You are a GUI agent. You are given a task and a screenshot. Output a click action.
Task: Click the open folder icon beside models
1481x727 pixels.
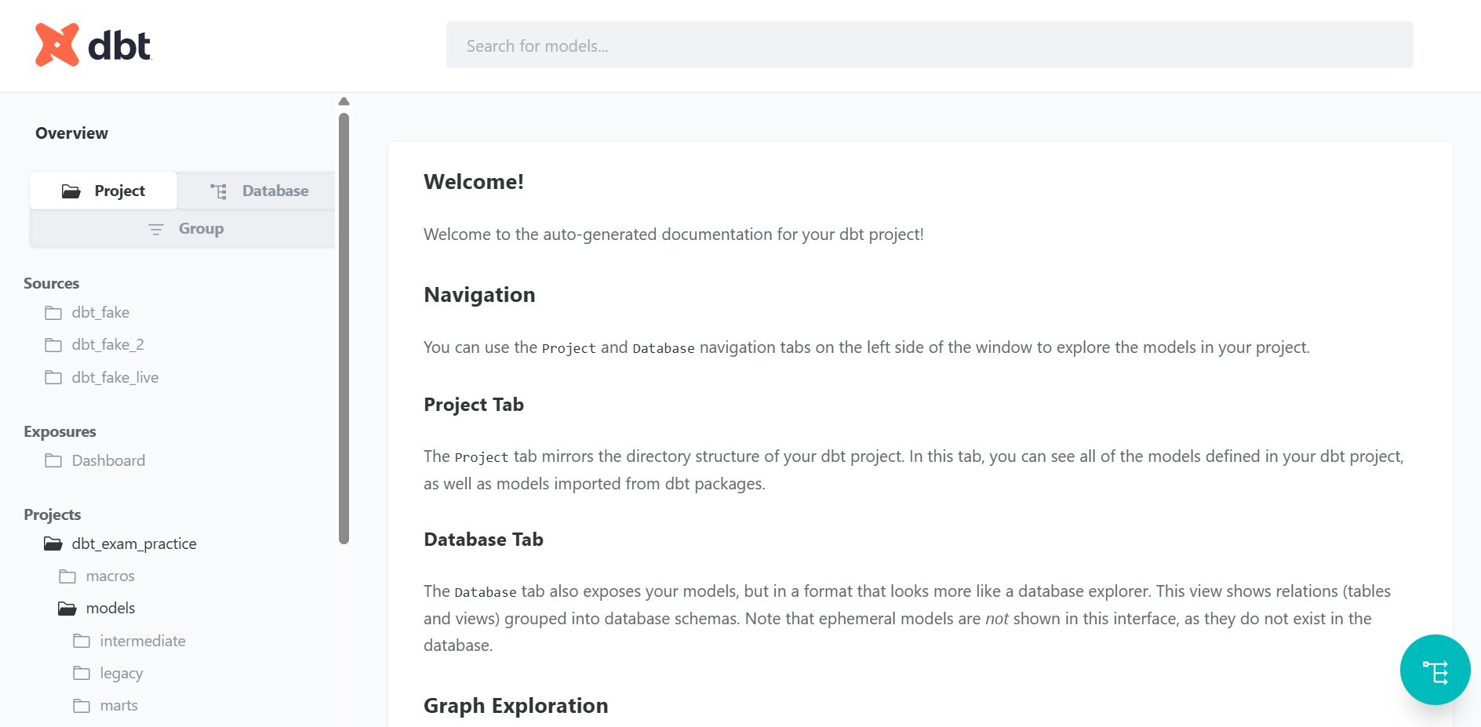coord(67,609)
